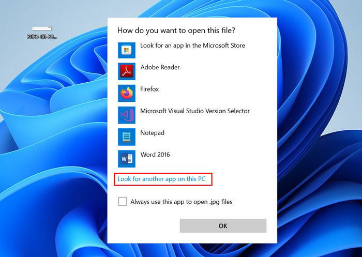Click the Microsoft Store icon
Image resolution: width=362 pixels, height=257 pixels.
(127, 50)
